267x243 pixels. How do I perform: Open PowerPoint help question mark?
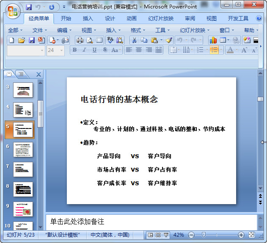[x=259, y=18]
